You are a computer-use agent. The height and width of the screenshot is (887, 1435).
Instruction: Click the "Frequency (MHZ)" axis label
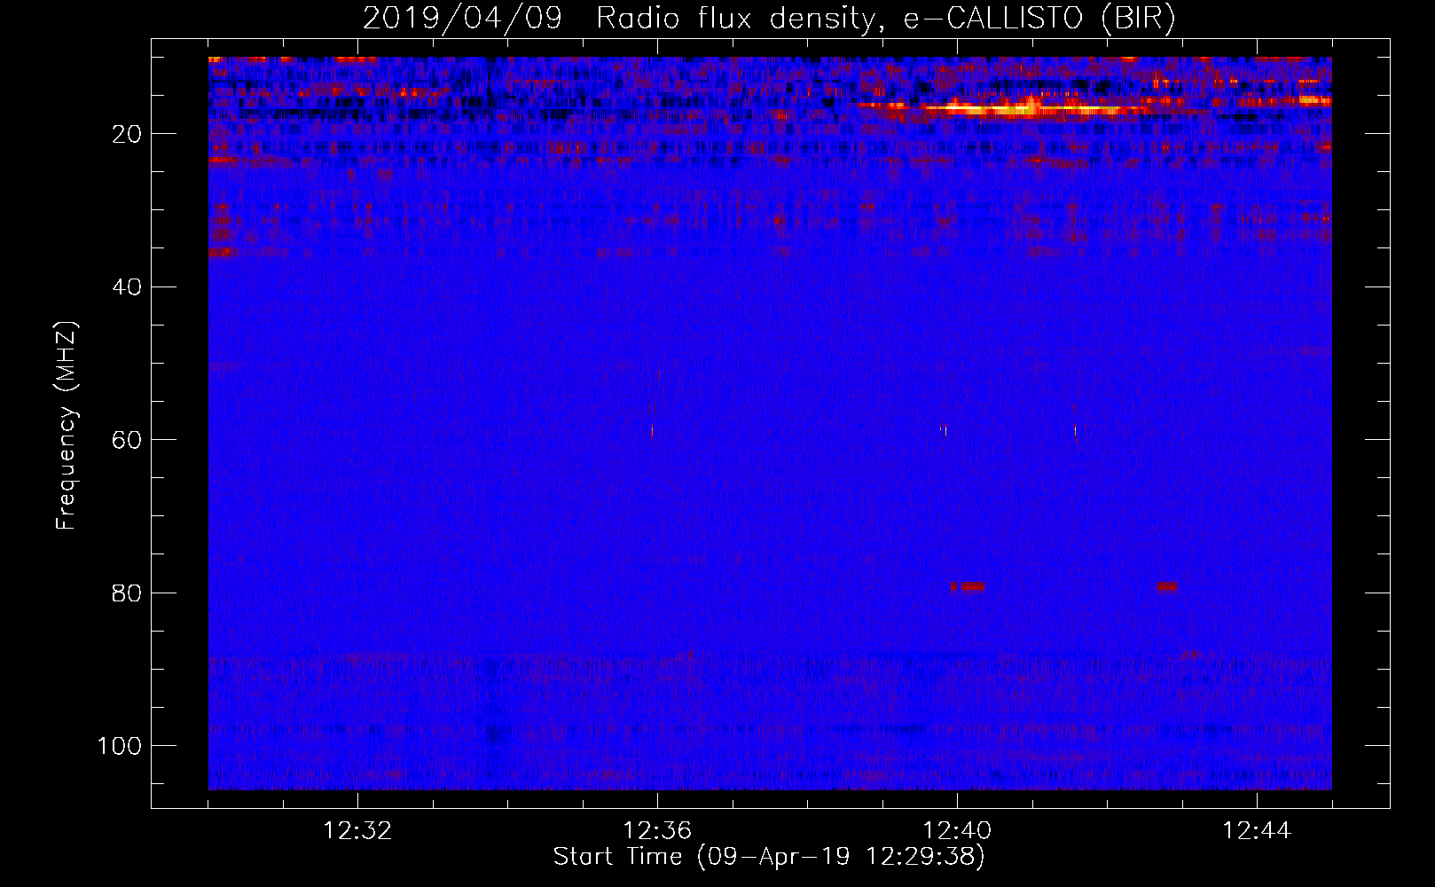tap(67, 426)
